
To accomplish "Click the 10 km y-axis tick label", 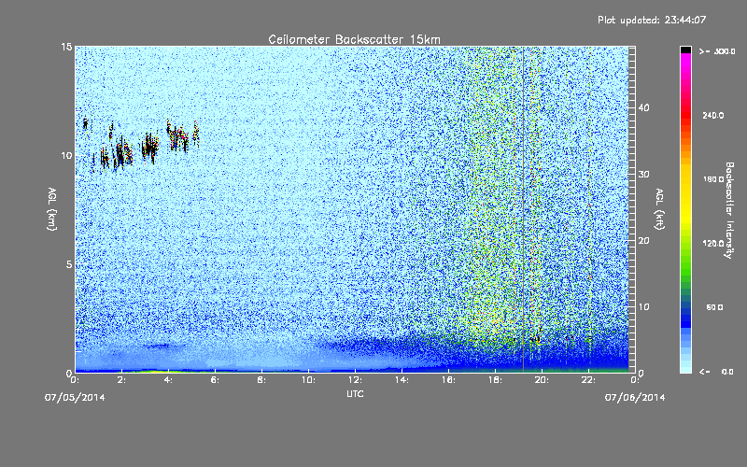I will (x=66, y=156).
